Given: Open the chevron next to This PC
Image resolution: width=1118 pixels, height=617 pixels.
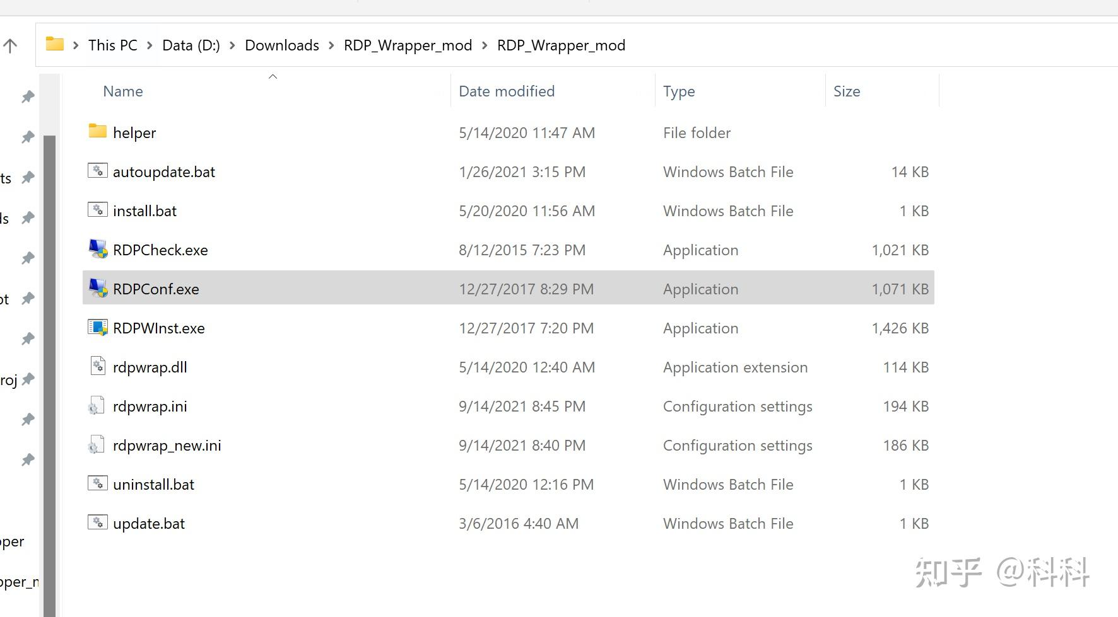Looking at the screenshot, I should coord(150,45).
